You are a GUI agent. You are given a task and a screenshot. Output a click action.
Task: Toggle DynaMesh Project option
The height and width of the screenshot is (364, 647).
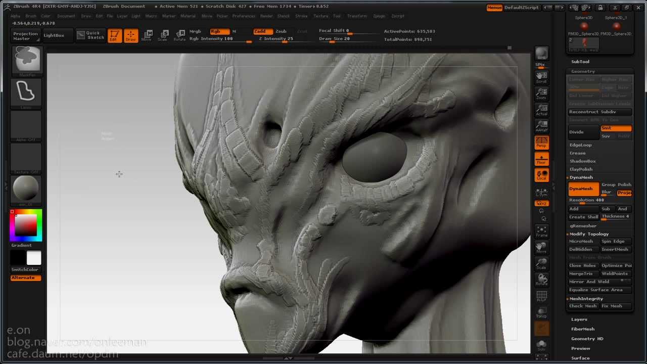625,193
